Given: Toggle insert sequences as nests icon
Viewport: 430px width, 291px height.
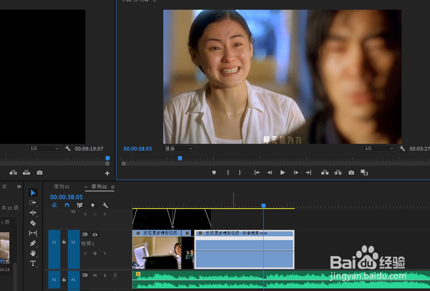Looking at the screenshot, I should (54, 205).
